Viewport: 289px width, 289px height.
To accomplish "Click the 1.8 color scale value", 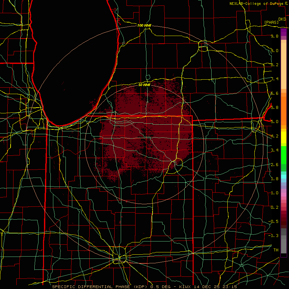I will tap(275, 179).
